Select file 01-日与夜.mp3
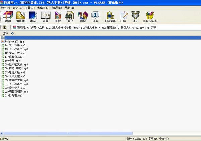This screenshot has width=201, height=141. (14, 96)
